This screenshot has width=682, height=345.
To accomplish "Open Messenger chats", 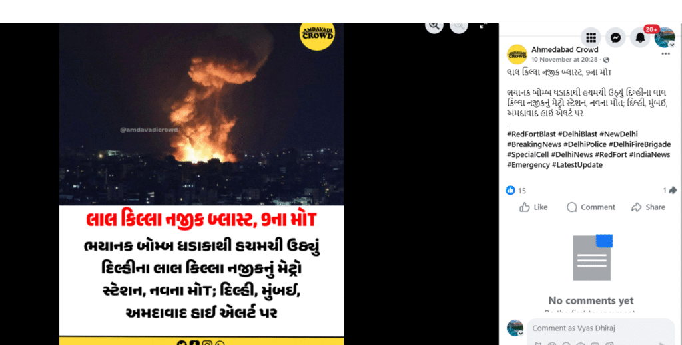I will click(615, 38).
